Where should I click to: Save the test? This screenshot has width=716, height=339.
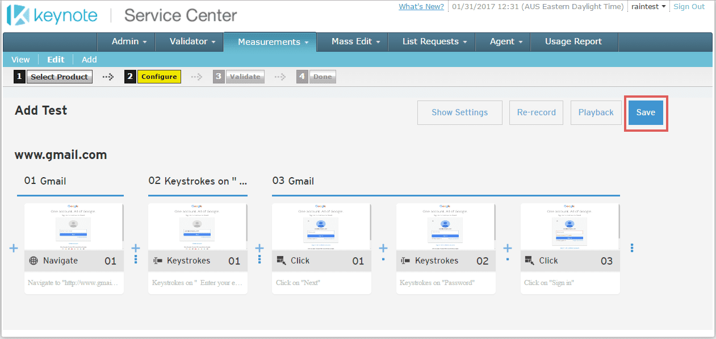tap(646, 112)
